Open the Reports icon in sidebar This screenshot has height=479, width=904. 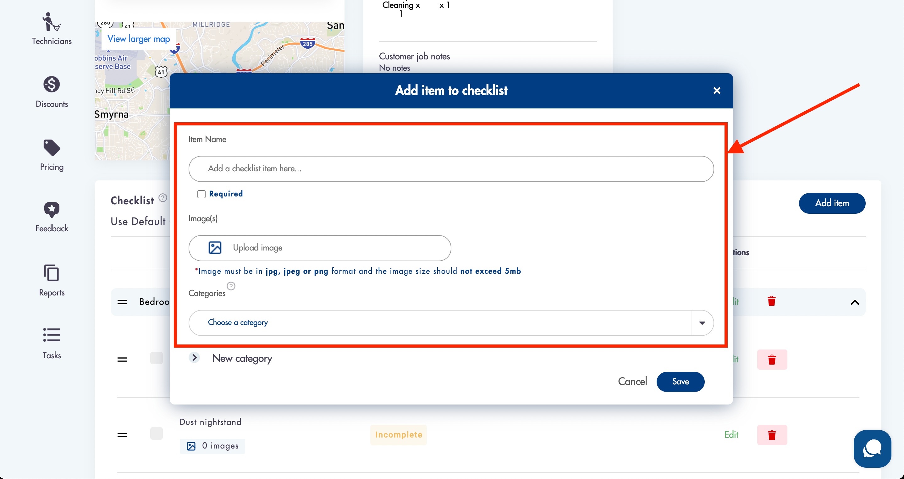coord(52,273)
